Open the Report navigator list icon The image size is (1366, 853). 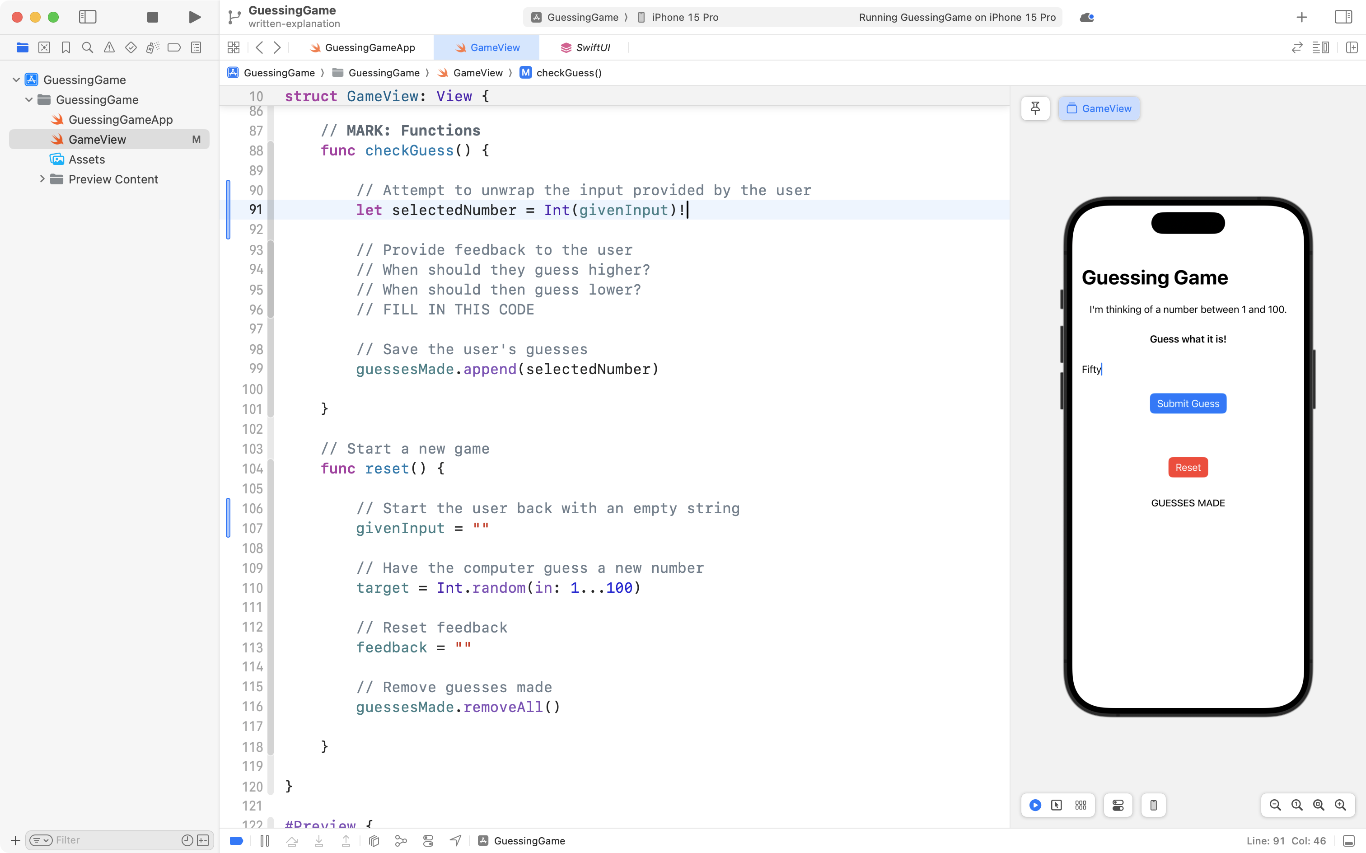point(196,47)
